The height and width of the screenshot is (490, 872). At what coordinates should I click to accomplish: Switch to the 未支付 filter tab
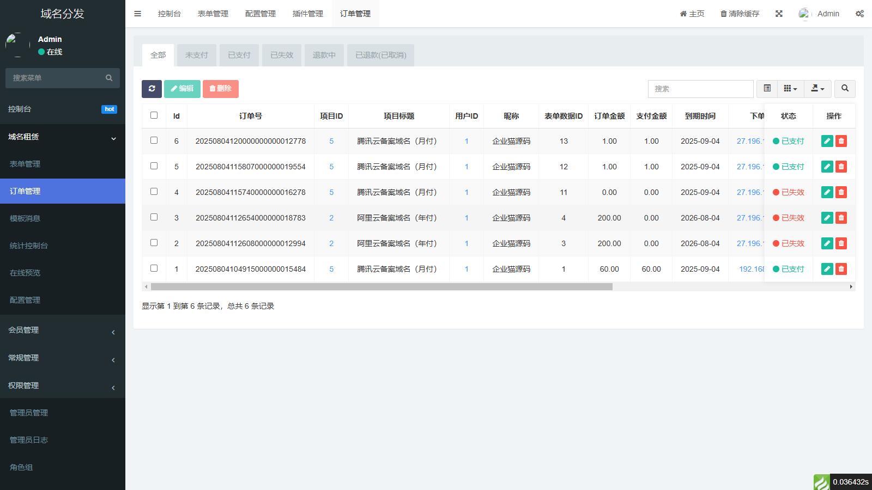pos(196,55)
